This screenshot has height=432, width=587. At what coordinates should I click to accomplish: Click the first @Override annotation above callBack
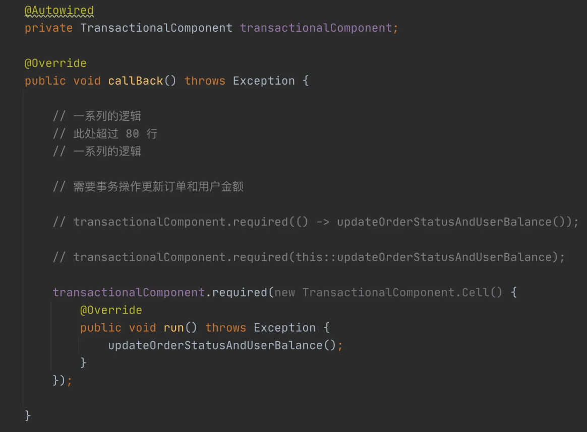pyautogui.click(x=55, y=63)
